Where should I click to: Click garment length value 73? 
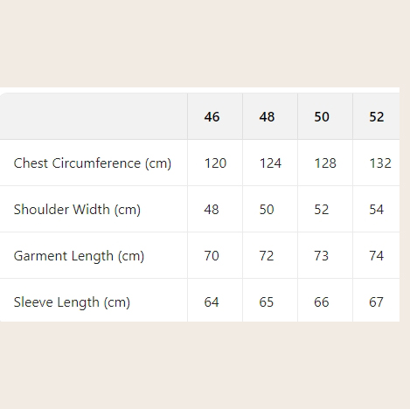(322, 256)
